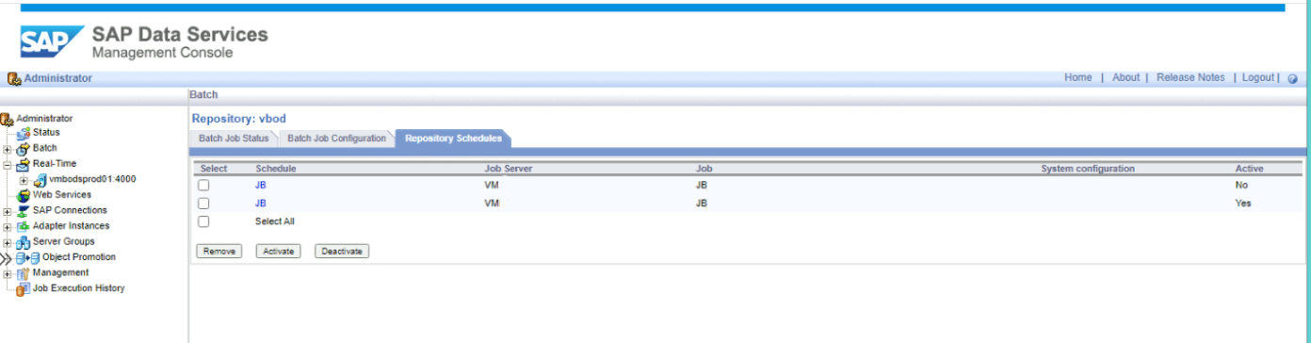This screenshot has width=1311, height=343.
Task: Click the SAP logo
Action: point(53,42)
